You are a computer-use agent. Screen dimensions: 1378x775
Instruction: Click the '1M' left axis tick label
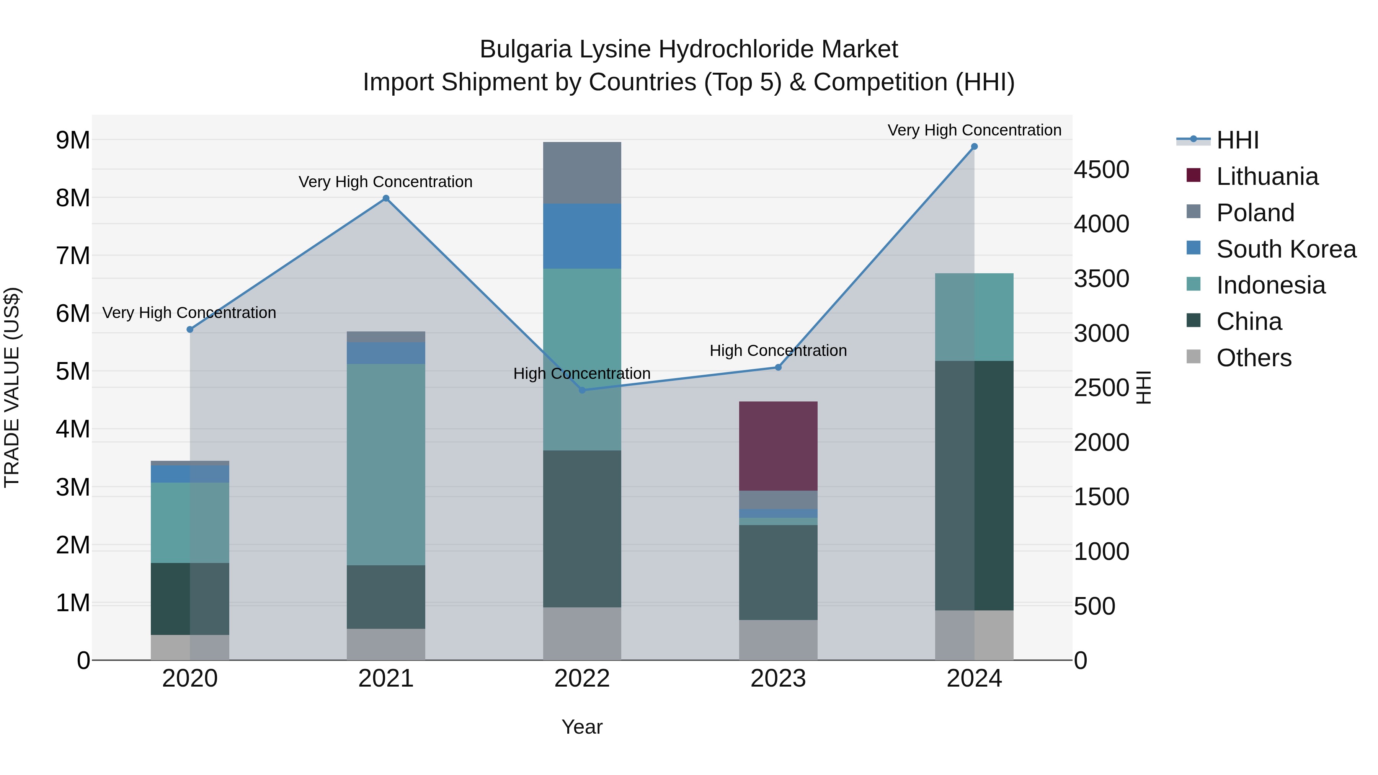(x=73, y=603)
